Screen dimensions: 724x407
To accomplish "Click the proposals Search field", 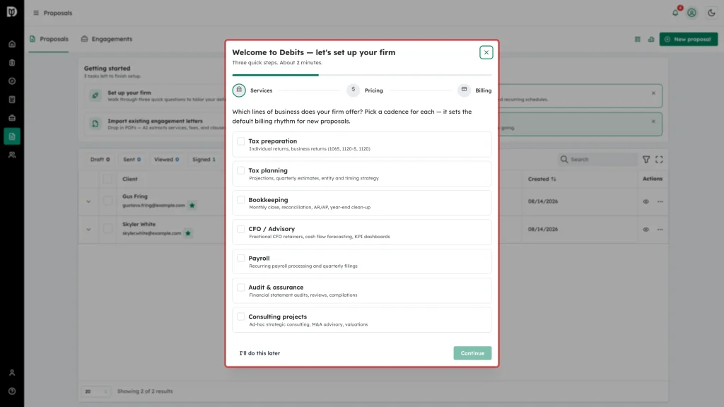I will coord(598,159).
